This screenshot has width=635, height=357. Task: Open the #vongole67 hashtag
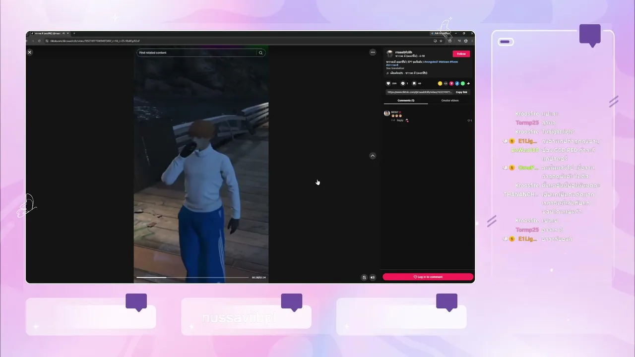pos(431,62)
